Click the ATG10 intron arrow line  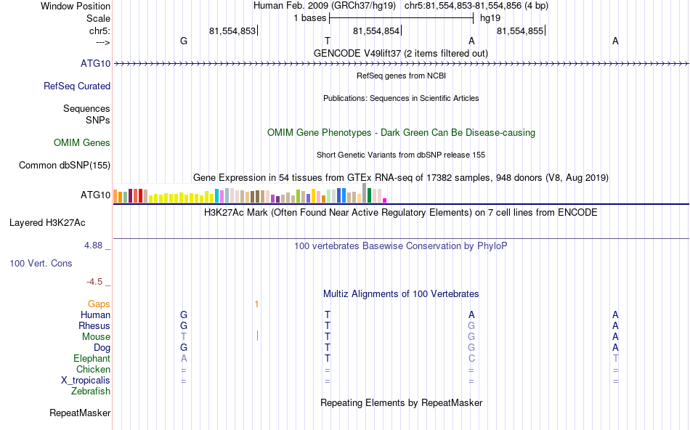point(401,64)
